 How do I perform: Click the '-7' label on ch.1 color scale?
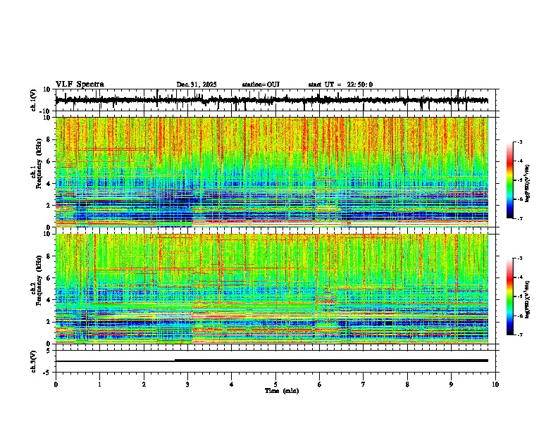click(520, 218)
